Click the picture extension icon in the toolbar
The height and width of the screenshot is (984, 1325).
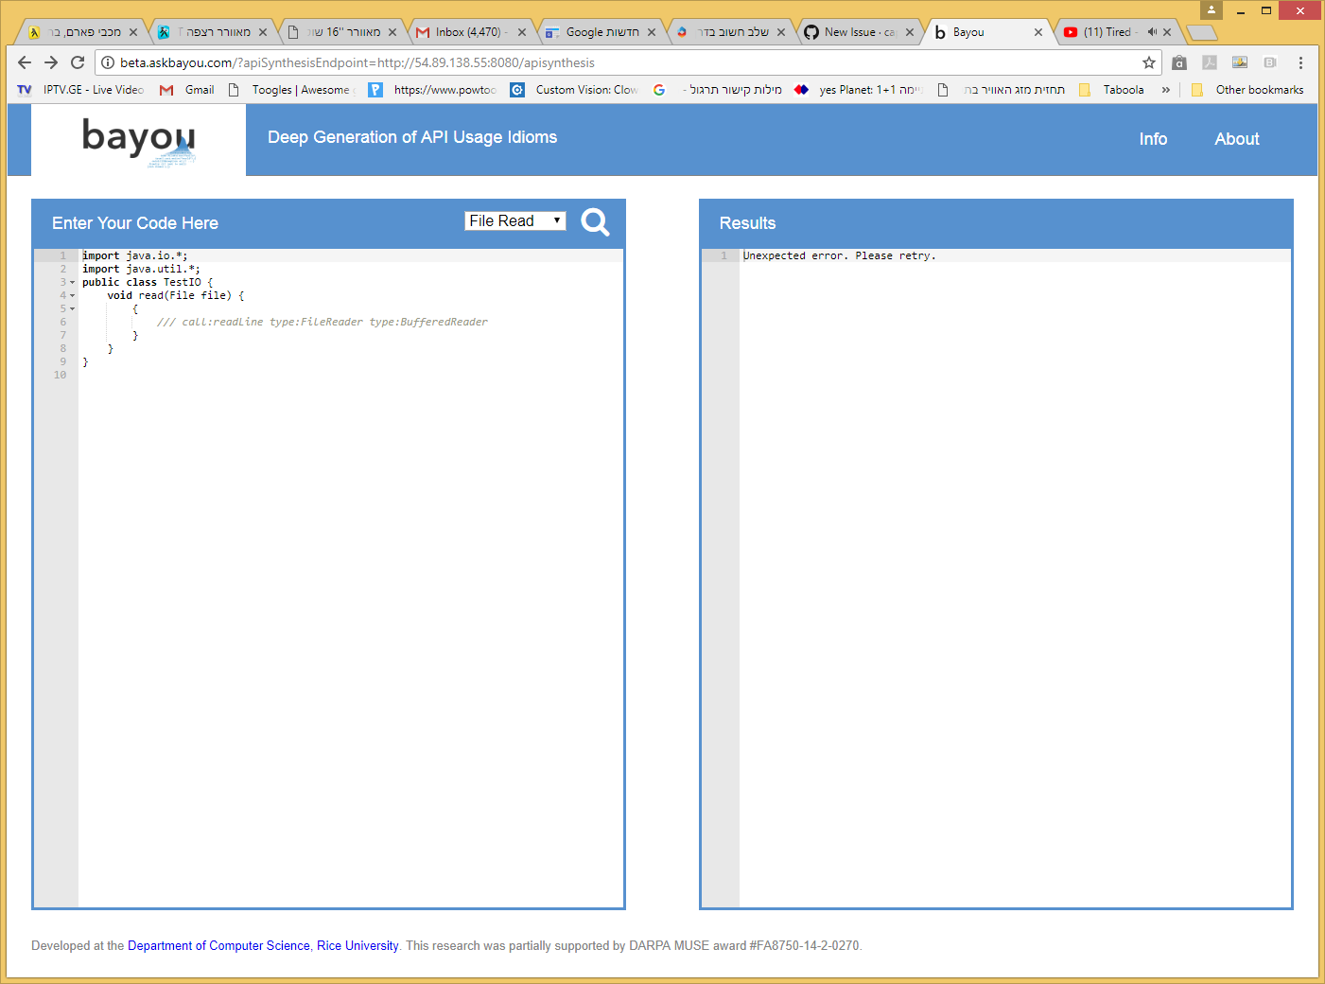coord(1240,62)
